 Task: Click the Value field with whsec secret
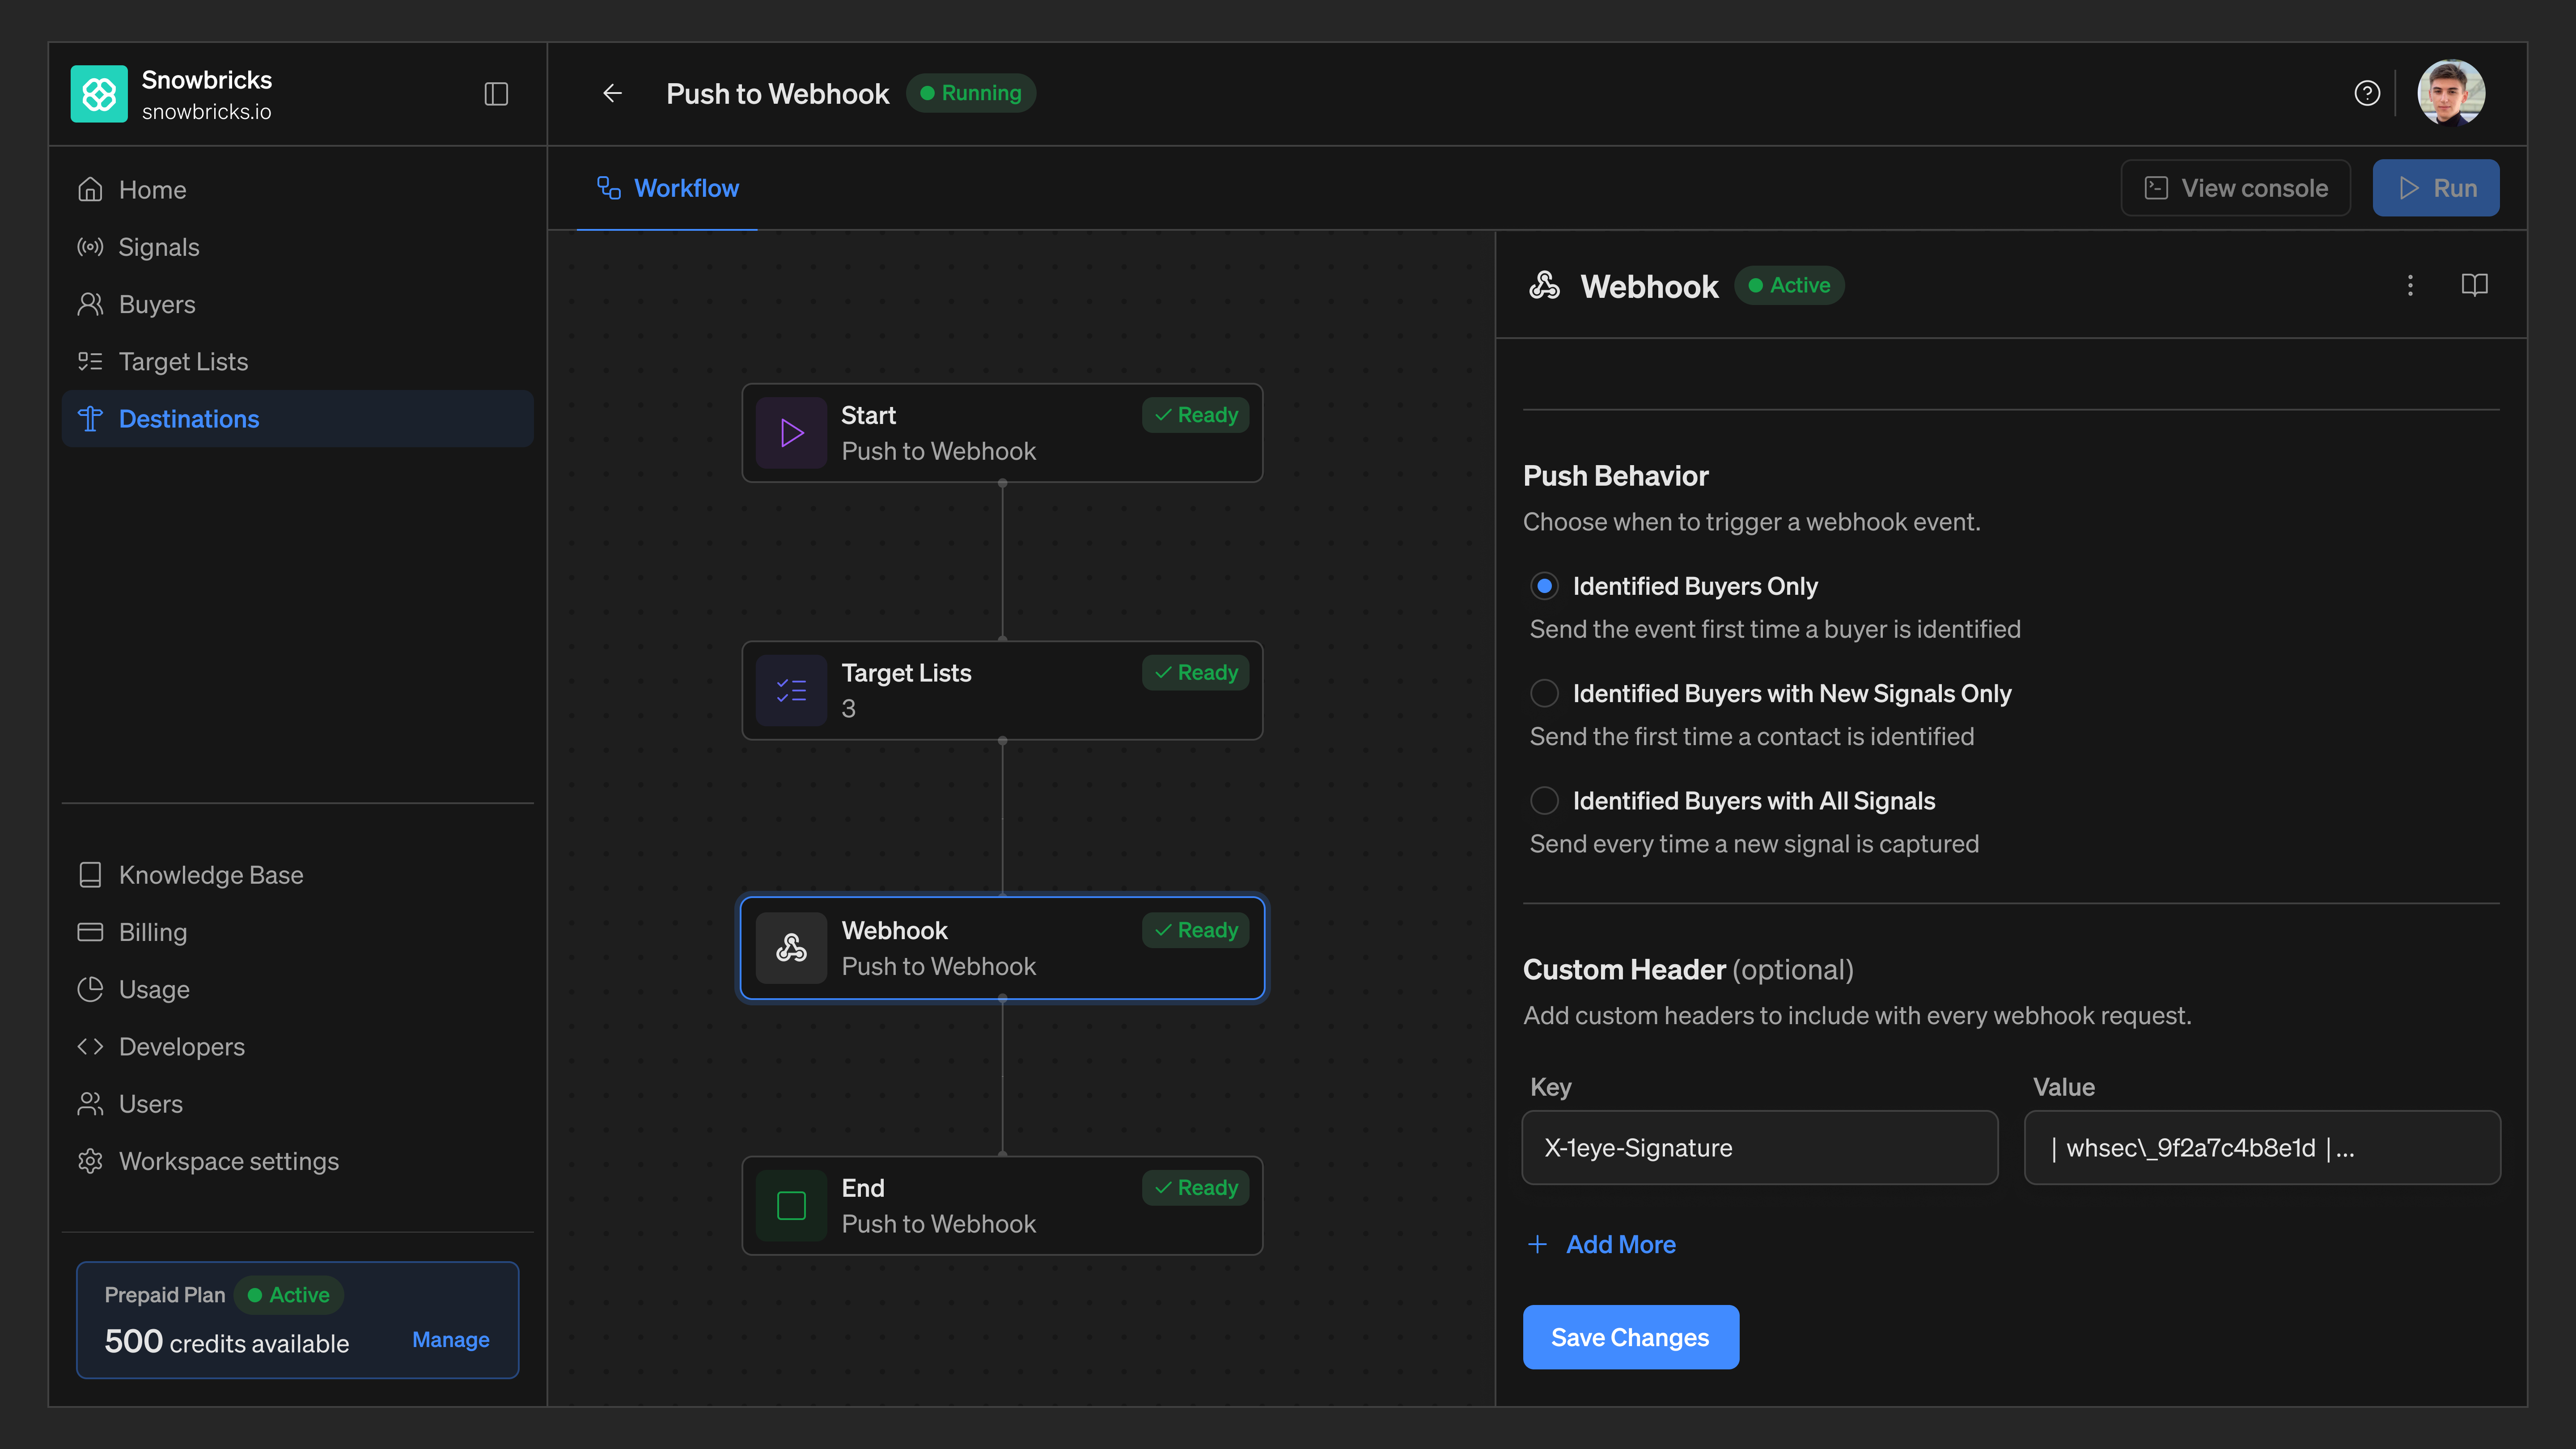pos(2262,1147)
